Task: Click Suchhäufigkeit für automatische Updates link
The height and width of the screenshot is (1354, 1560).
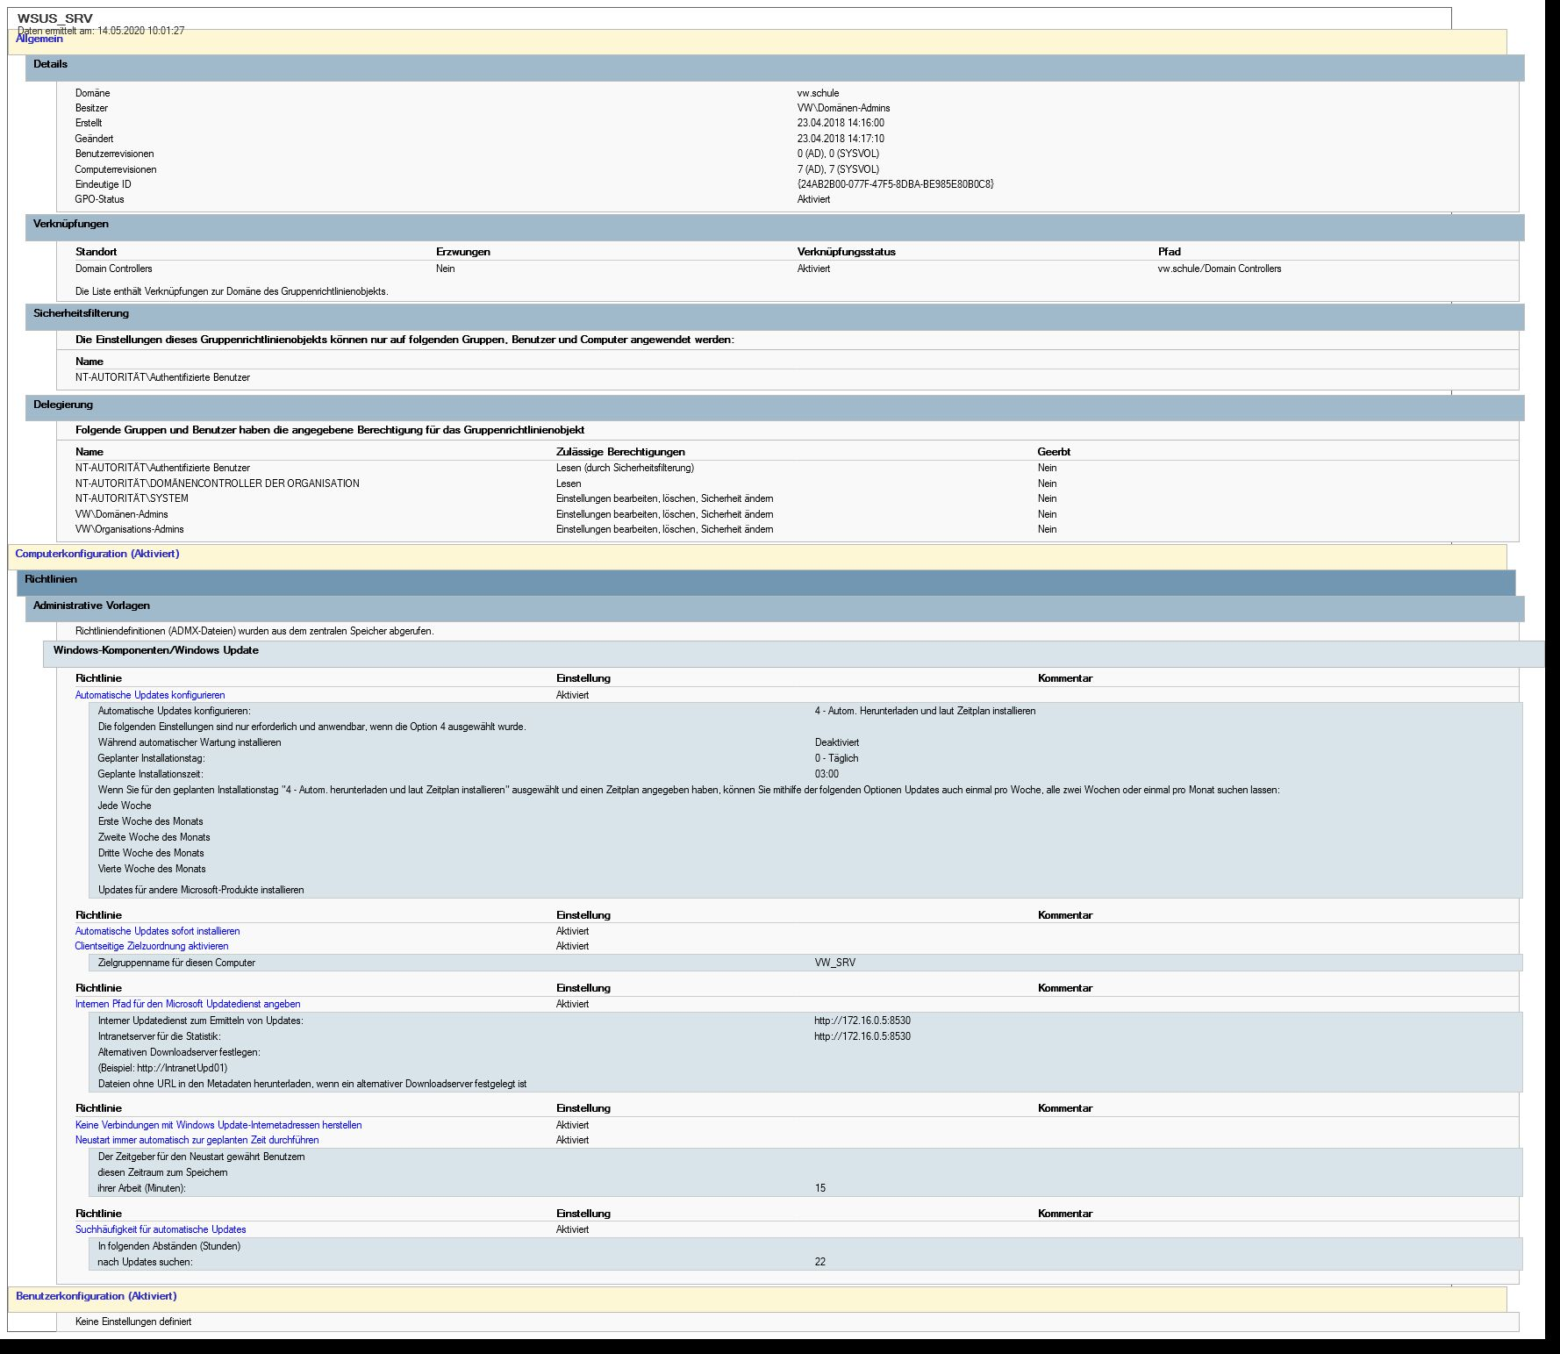Action: click(x=161, y=1229)
